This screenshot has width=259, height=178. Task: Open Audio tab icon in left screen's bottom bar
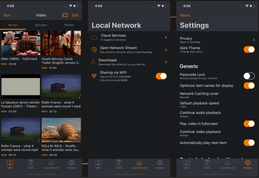point(30,163)
